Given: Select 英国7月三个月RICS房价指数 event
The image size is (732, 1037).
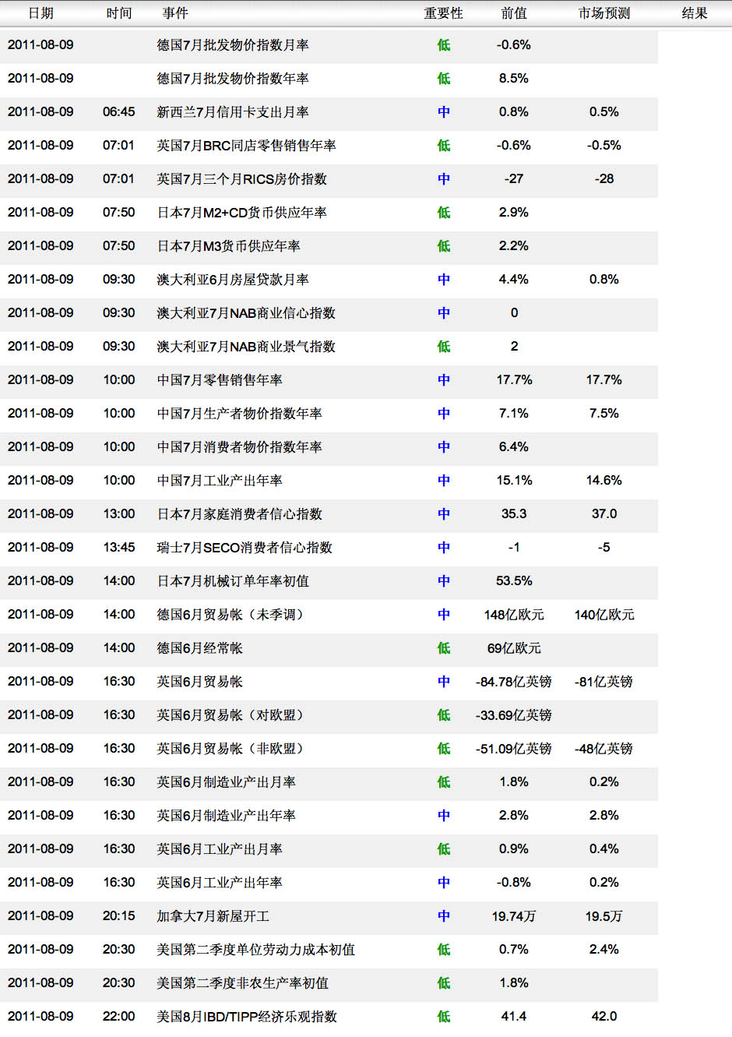Looking at the screenshot, I should 241,179.
